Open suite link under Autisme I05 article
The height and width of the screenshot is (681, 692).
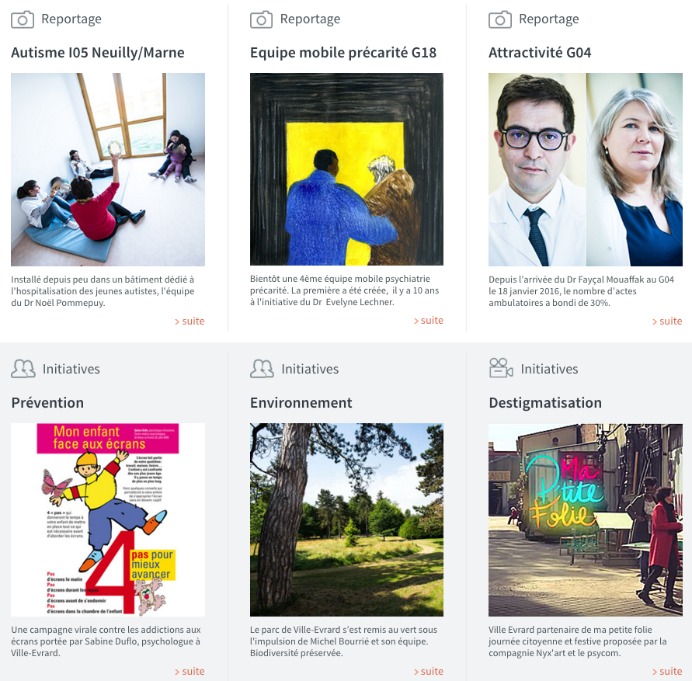190,321
